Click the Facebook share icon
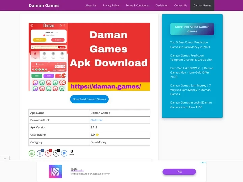The image size is (243, 182). (40, 153)
